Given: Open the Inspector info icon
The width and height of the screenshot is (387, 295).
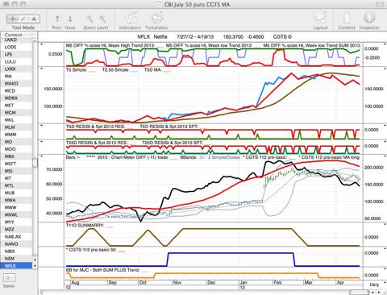Looking at the screenshot, I should [369, 18].
